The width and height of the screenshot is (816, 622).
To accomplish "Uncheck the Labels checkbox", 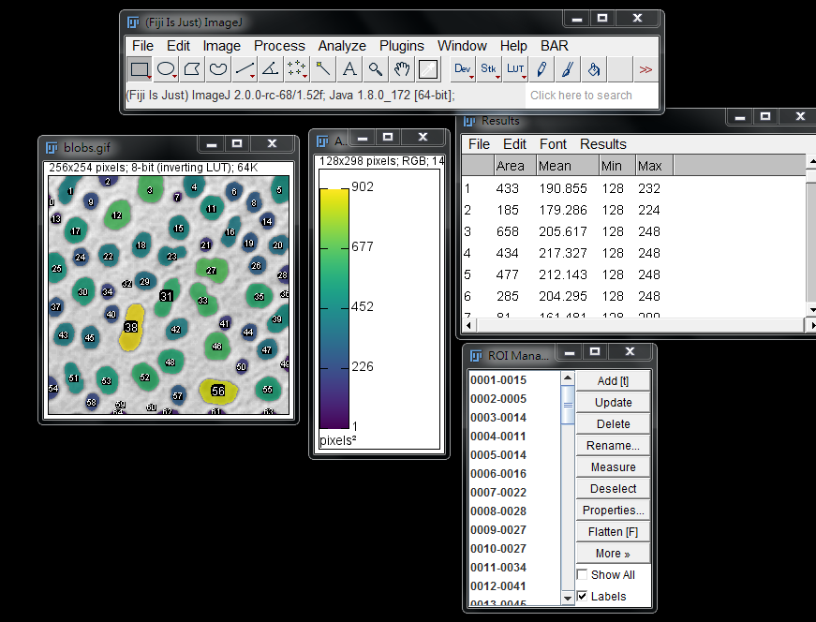I will click(x=583, y=597).
